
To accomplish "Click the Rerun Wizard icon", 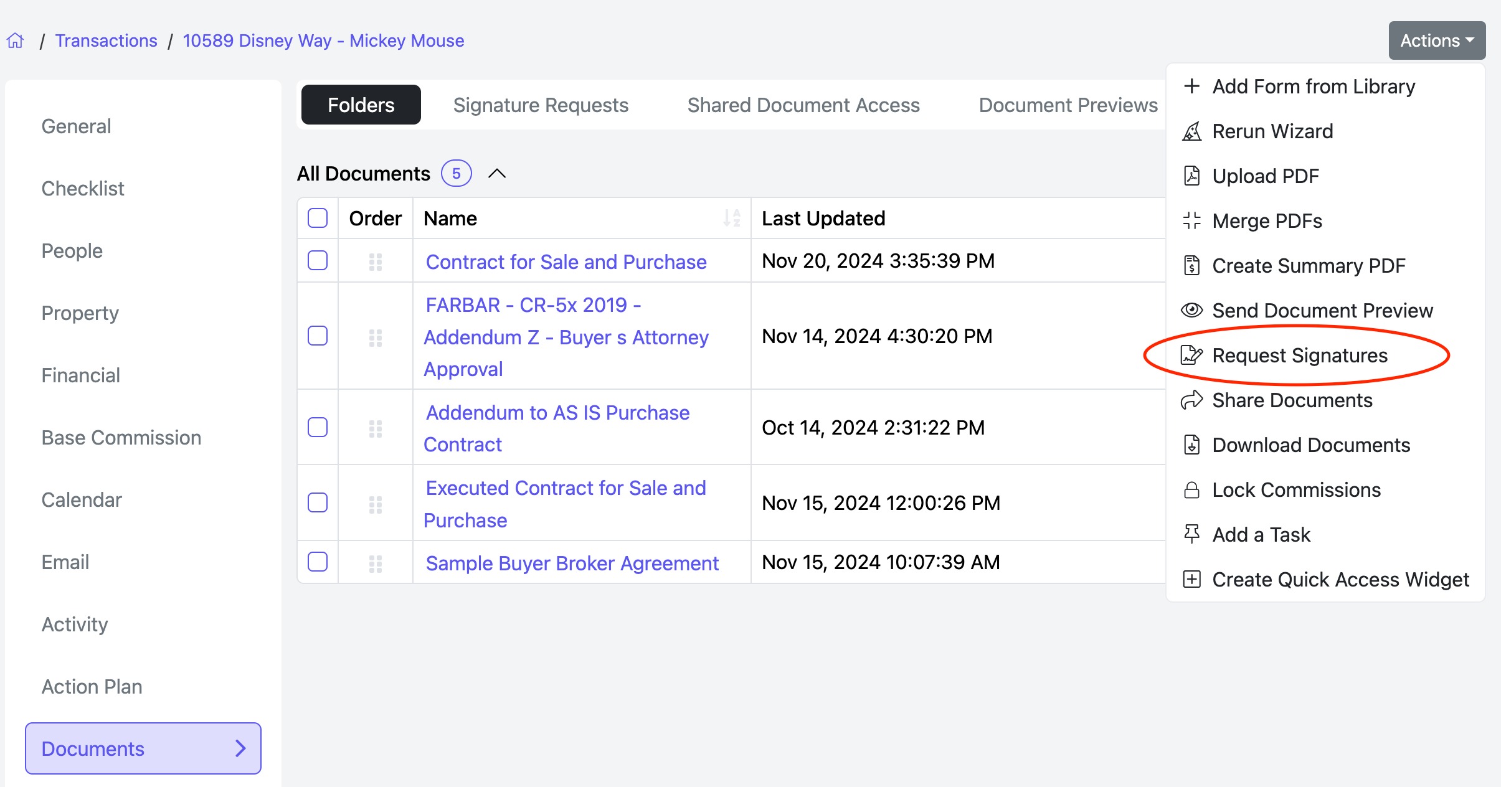I will pyautogui.click(x=1191, y=131).
